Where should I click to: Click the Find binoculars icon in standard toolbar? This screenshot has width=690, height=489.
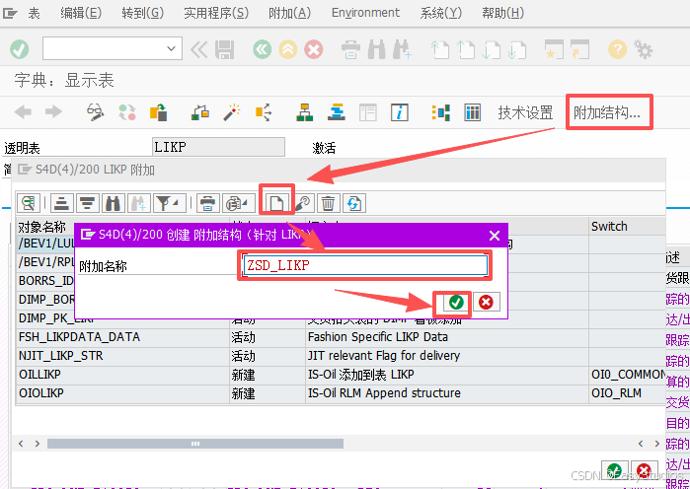tap(377, 49)
